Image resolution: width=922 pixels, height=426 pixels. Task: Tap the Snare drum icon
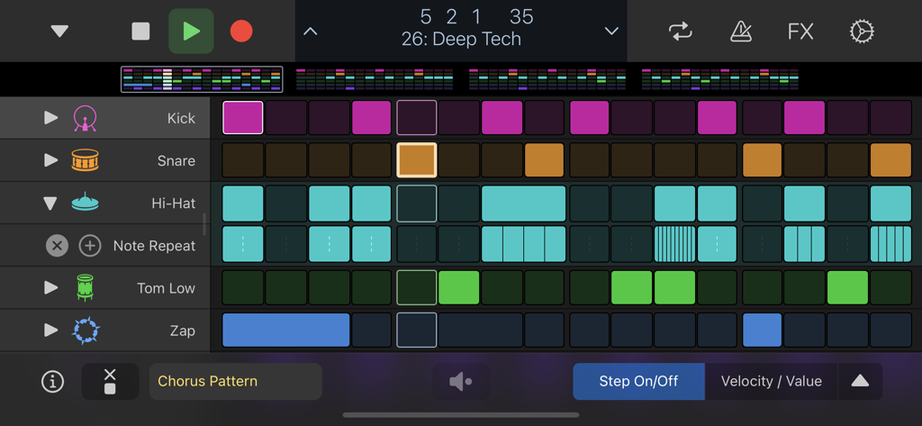(x=86, y=160)
